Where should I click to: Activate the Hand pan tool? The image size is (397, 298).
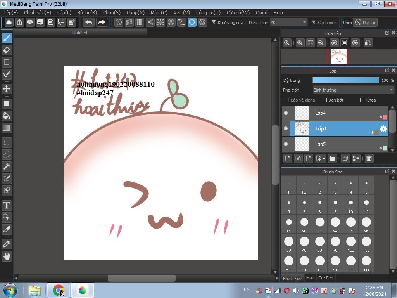[x=7, y=256]
